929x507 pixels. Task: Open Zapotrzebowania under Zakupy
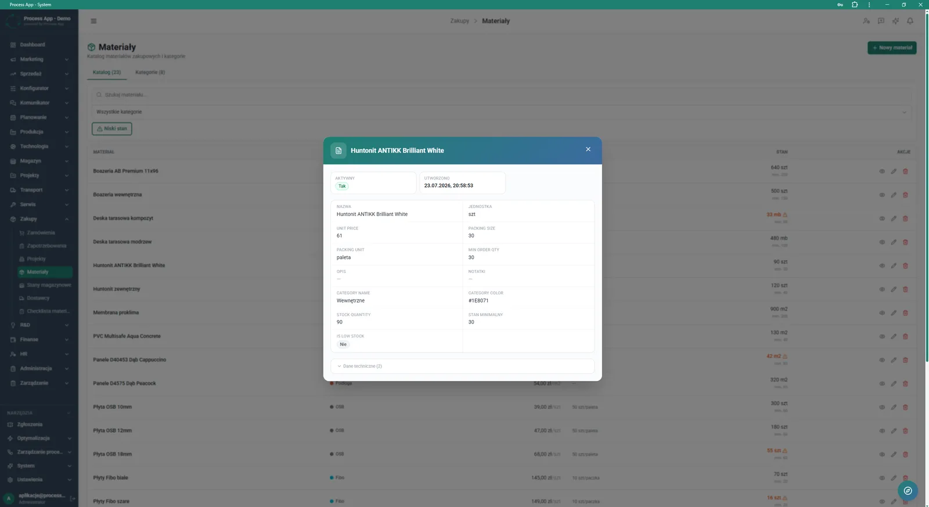46,246
